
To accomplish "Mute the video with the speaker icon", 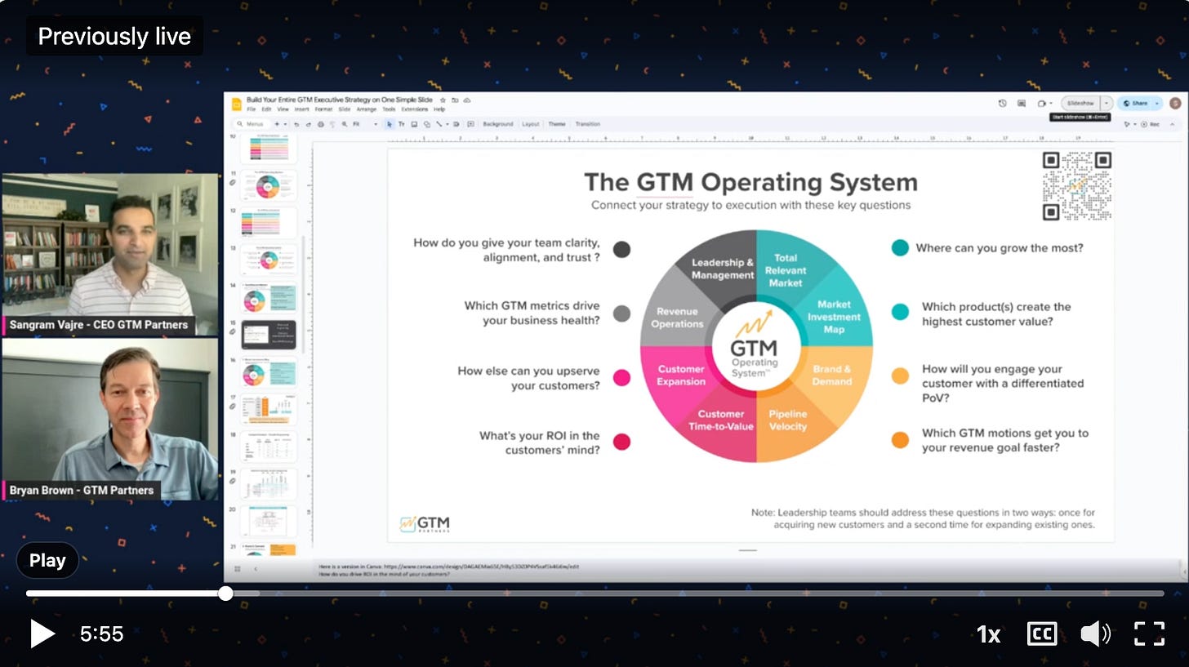I will 1095,634.
